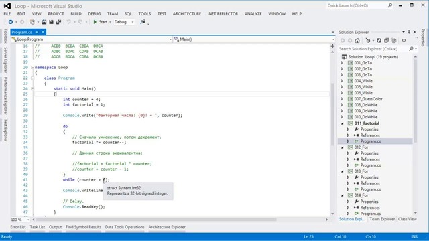
Task: Click the Pending Changes Filter icon
Action: coord(368,40)
